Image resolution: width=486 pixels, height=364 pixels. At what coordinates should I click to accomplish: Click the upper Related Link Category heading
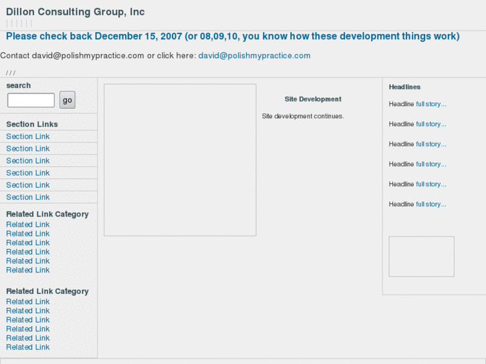click(47, 214)
